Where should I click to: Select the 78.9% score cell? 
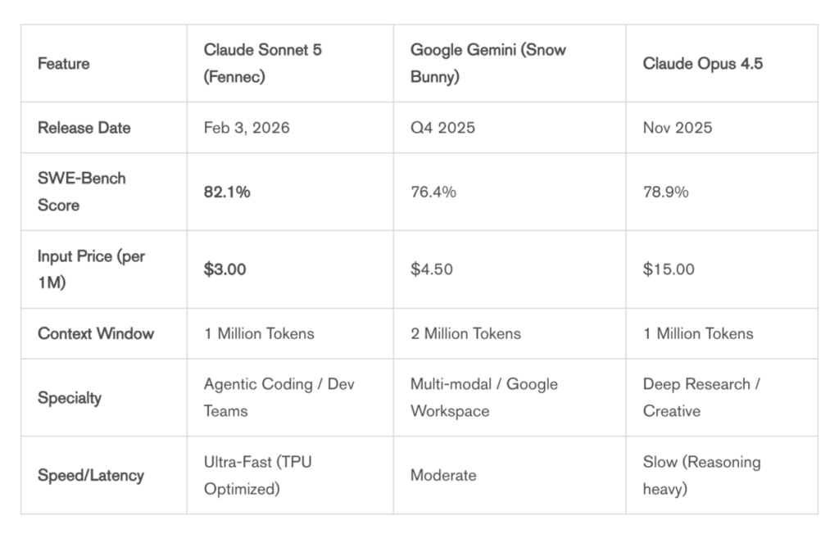tap(666, 192)
